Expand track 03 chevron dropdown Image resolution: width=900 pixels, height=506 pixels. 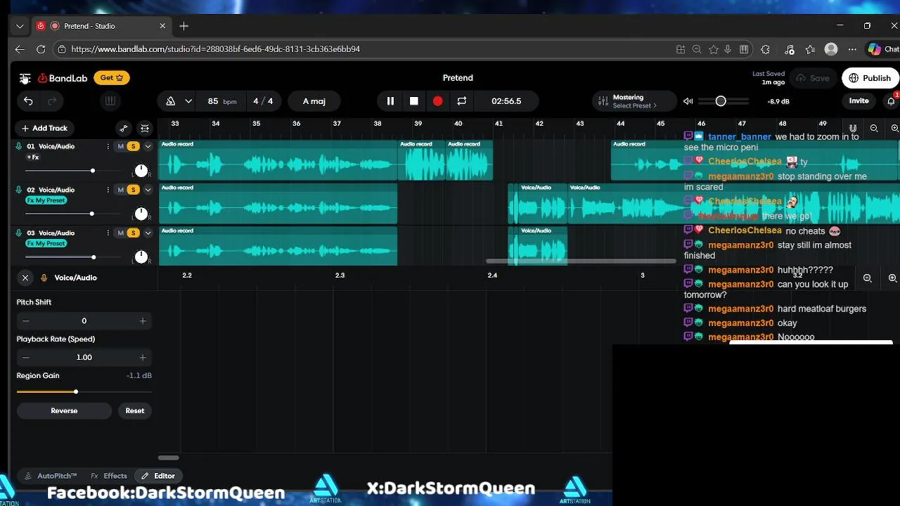[x=148, y=233]
